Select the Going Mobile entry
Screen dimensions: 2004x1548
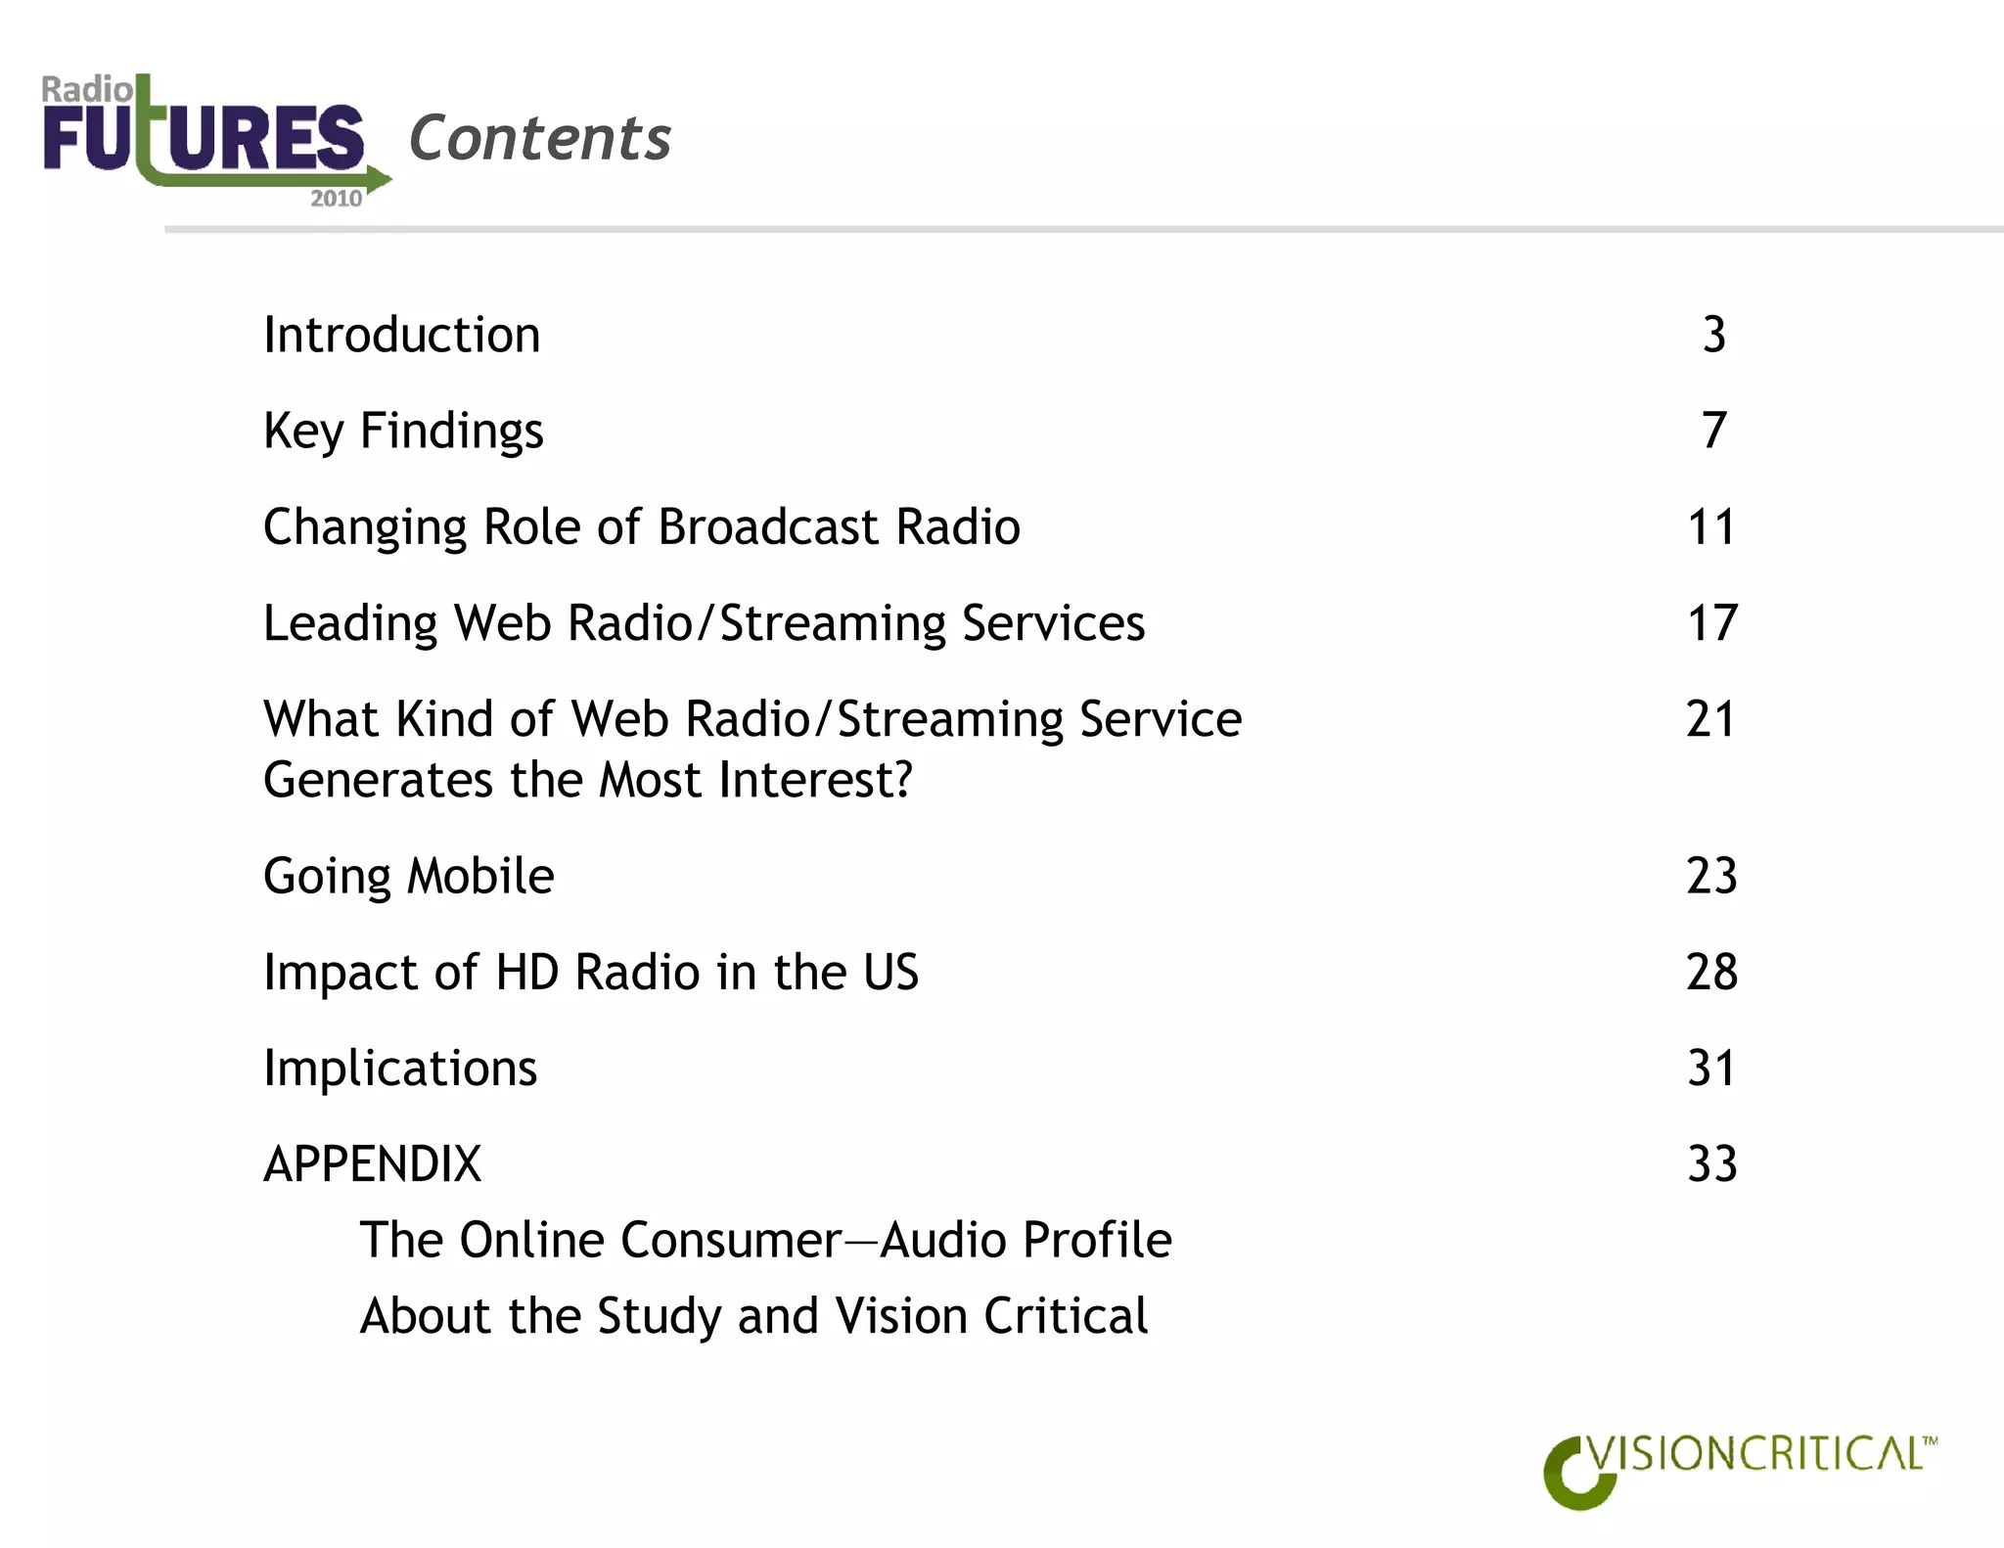coord(408,876)
